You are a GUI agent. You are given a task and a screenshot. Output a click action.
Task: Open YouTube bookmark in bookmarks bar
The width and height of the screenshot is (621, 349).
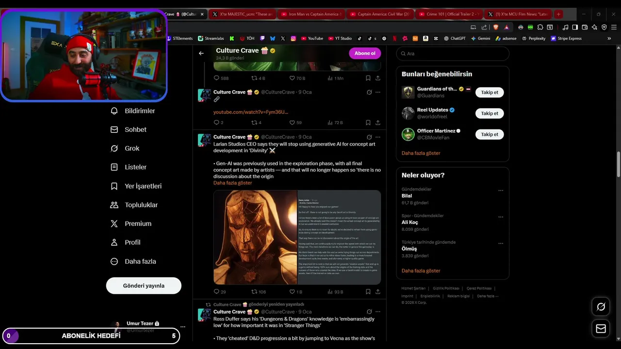coord(311,38)
